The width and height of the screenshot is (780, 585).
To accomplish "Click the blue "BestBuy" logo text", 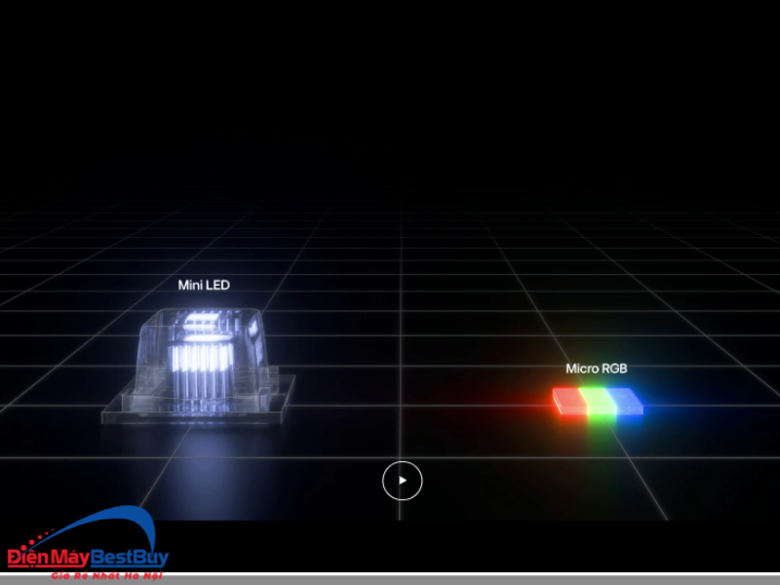I will (130, 558).
